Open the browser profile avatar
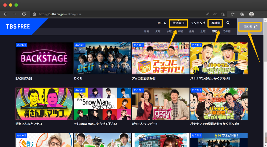267x147 pixels. point(251,14)
